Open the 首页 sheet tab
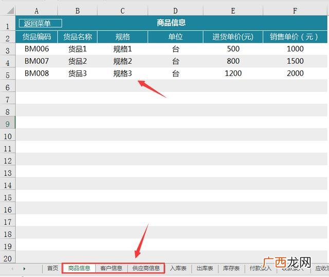329x277 pixels. (x=52, y=268)
